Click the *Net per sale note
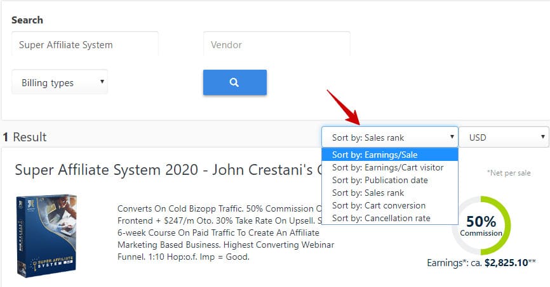The height and width of the screenshot is (287, 550). 509,172
